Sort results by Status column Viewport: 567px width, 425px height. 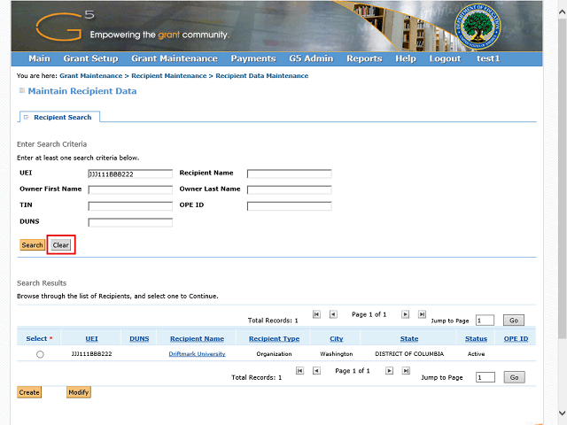[476, 338]
